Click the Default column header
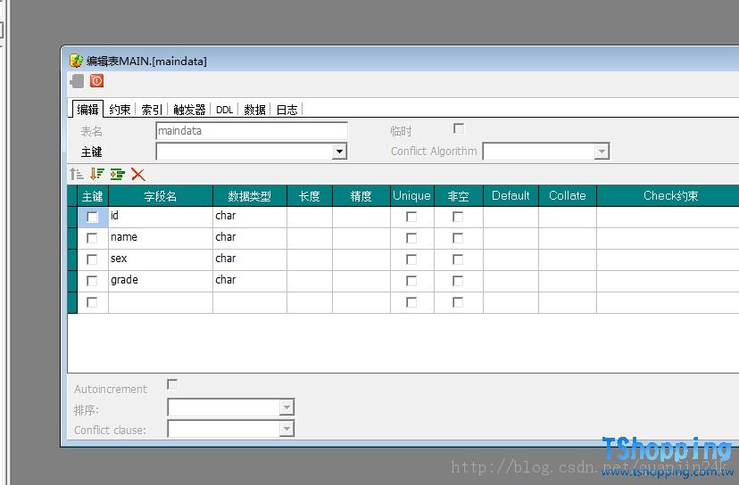This screenshot has width=739, height=485. click(511, 196)
